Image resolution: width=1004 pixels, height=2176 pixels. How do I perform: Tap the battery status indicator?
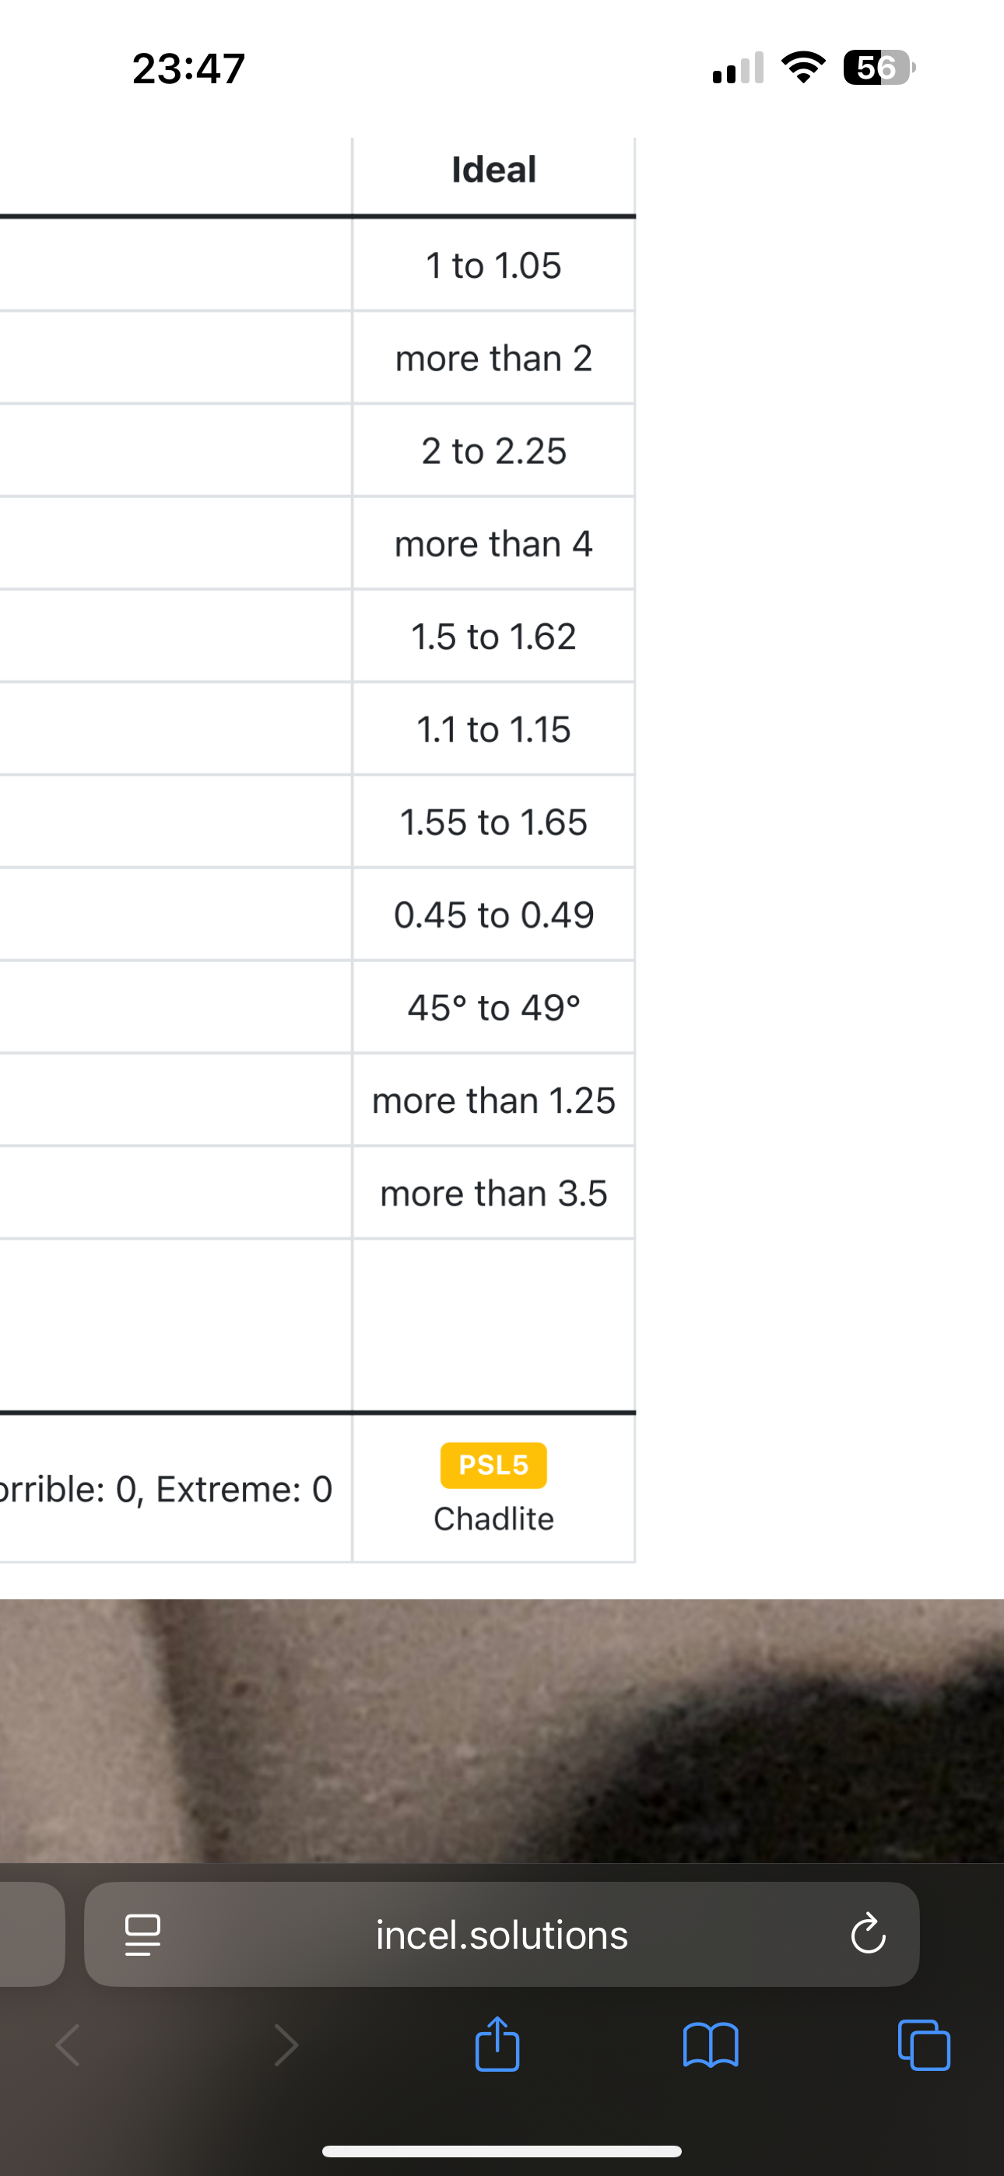tap(879, 68)
